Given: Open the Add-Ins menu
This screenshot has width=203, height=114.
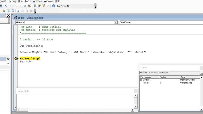Looking at the screenshot, I should [37, 1].
